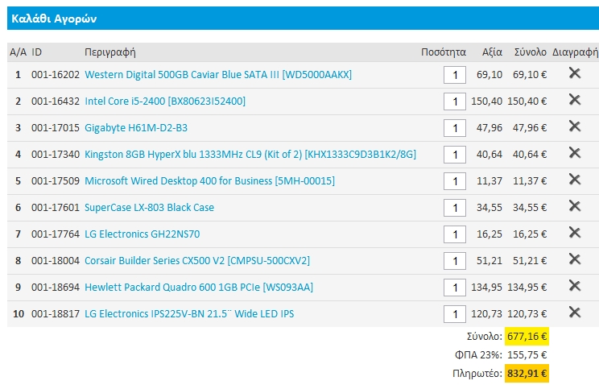The image size is (599, 385).
Task: Remove Intel Core i5-2400 from cart
Action: pos(575,100)
